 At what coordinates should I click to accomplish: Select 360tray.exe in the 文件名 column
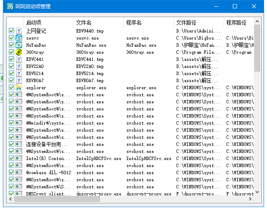pyautogui.click(x=90, y=52)
